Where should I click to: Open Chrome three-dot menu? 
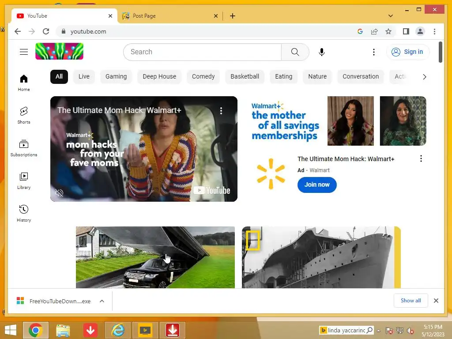tap(434, 31)
